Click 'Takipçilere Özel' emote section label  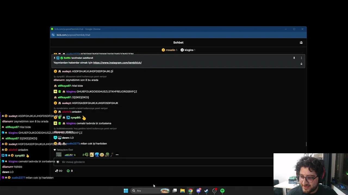[x=65, y=150]
